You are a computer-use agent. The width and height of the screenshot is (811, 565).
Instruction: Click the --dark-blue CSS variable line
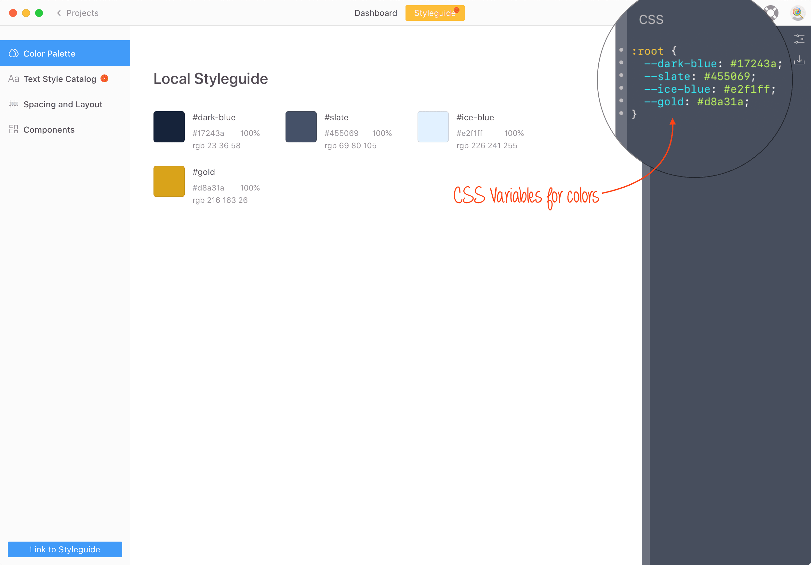pos(713,64)
